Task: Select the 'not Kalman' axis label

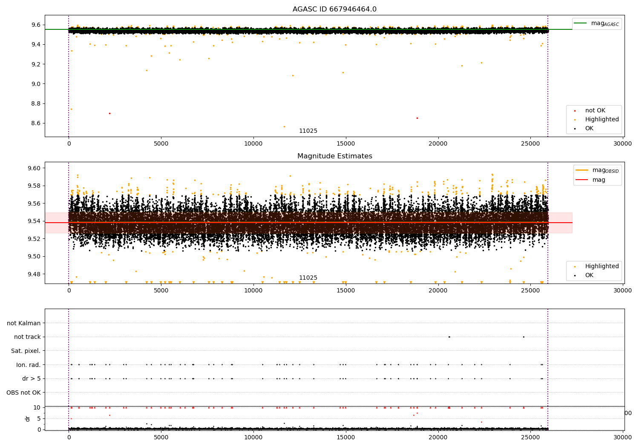Action: [24, 323]
